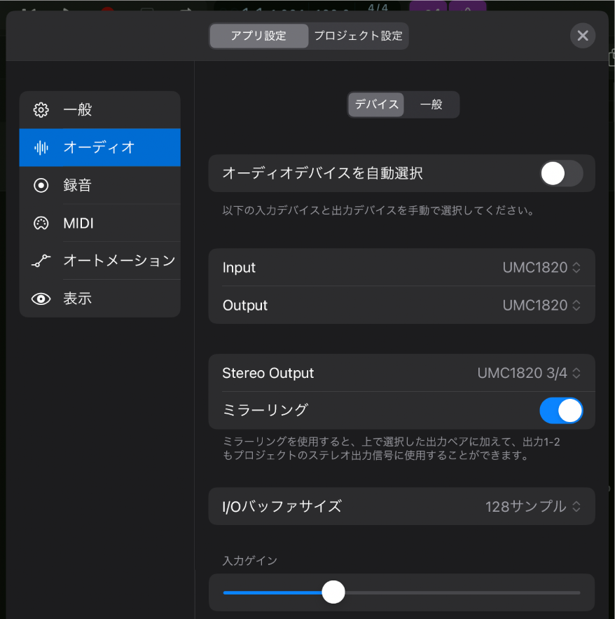Screen dimensions: 615x619
Task: Adjust the 入力ゲイン slider handle
Action: 333,592
